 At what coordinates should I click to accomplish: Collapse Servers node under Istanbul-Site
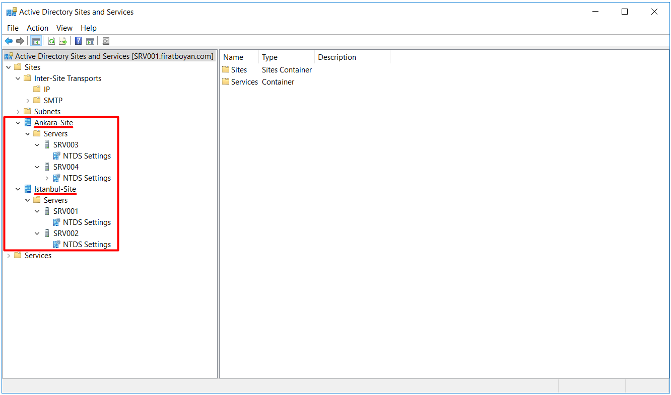[x=28, y=200]
